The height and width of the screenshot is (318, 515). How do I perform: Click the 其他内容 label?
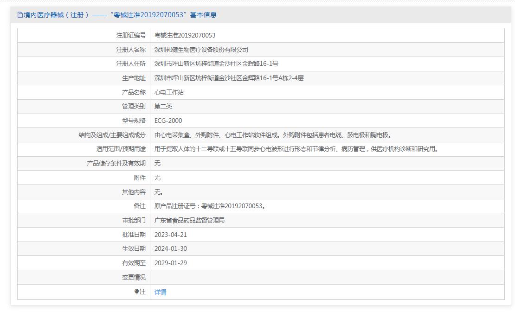coord(134,191)
